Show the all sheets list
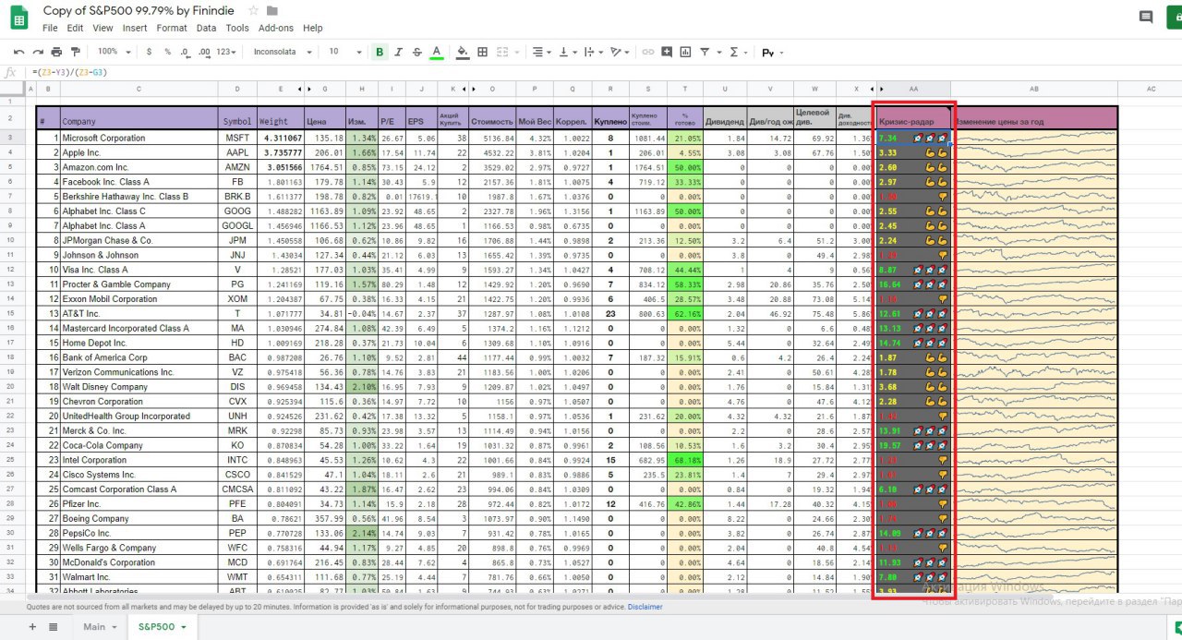 tap(53, 627)
